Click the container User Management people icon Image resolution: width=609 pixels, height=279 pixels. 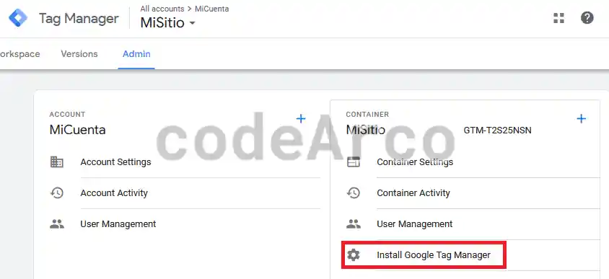[353, 224]
